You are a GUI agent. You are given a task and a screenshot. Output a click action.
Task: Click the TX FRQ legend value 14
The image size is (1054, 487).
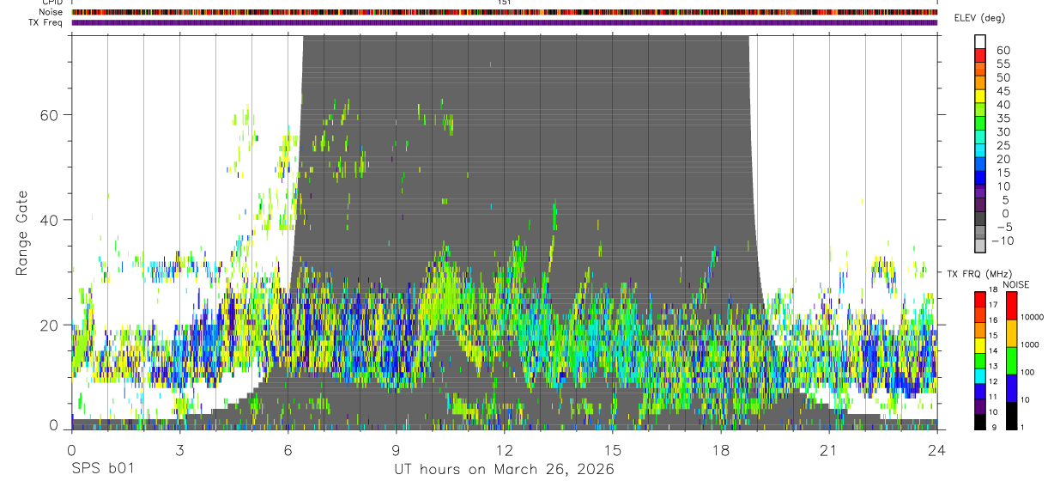click(994, 351)
